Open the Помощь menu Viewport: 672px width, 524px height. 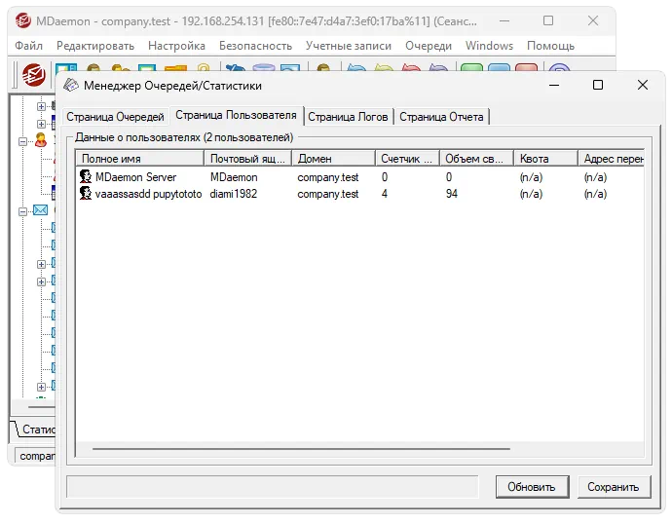(550, 46)
